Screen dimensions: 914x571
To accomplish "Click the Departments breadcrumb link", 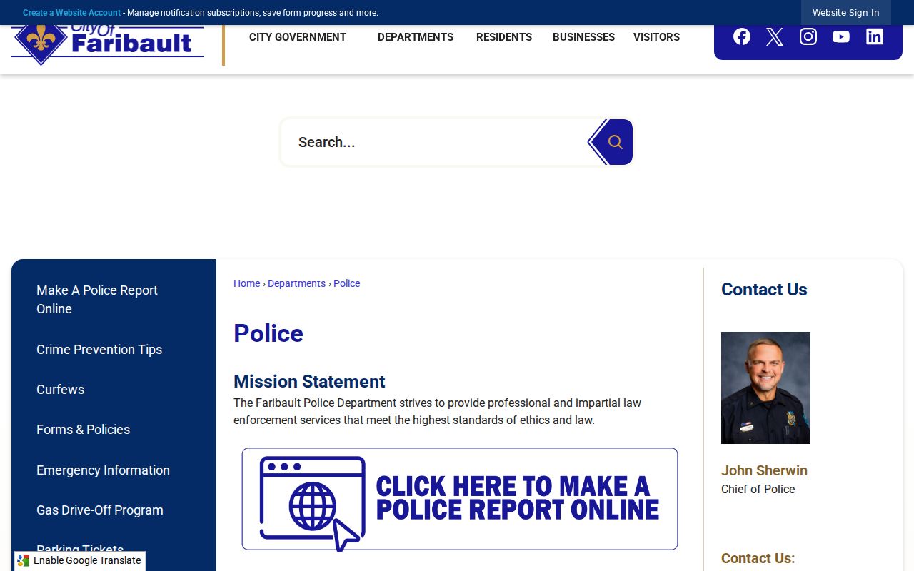I will click(x=296, y=283).
